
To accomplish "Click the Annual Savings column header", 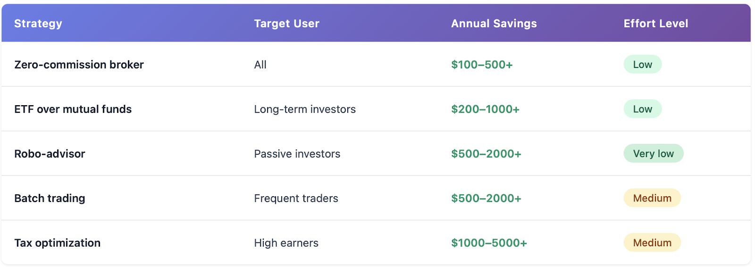I will point(494,24).
